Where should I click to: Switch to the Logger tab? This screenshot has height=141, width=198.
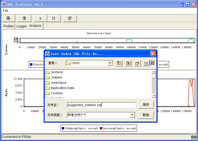22,26
